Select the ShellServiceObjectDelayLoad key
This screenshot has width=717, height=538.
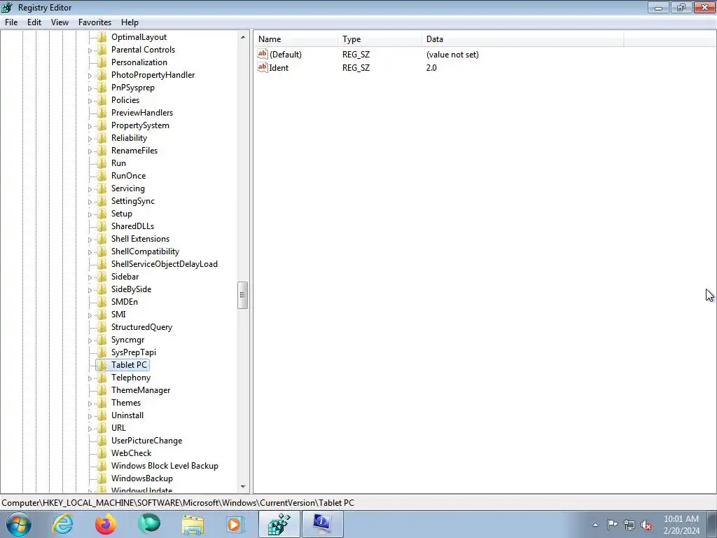164,264
